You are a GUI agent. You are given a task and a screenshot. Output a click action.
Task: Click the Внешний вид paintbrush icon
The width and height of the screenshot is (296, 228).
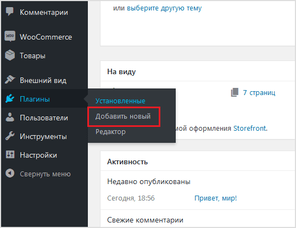tap(10, 80)
